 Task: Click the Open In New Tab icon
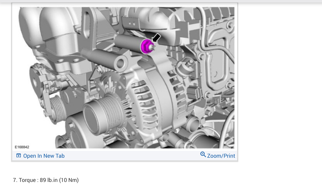click(19, 156)
